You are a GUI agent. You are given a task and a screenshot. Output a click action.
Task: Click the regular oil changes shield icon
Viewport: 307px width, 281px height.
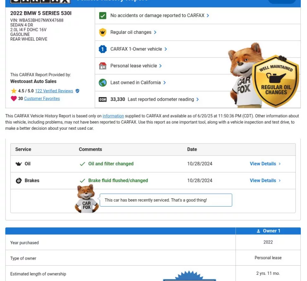pyautogui.click(x=102, y=32)
